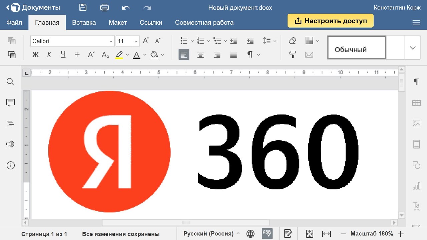
Task: Click Русский (Россия) language selector
Action: coord(211,234)
